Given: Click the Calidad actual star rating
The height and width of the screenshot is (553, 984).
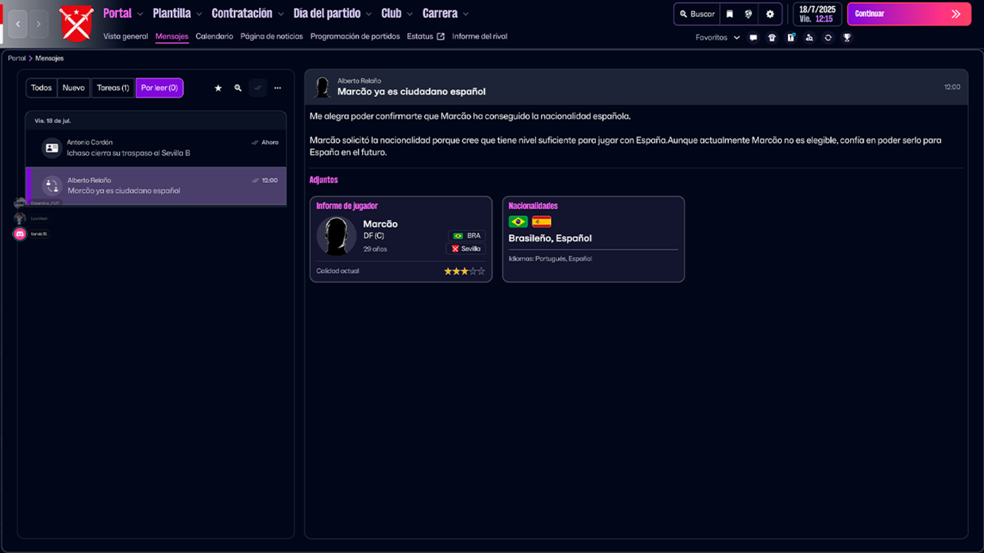Looking at the screenshot, I should tap(464, 270).
